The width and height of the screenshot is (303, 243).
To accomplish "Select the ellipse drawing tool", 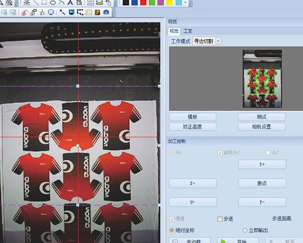I will point(53,3).
